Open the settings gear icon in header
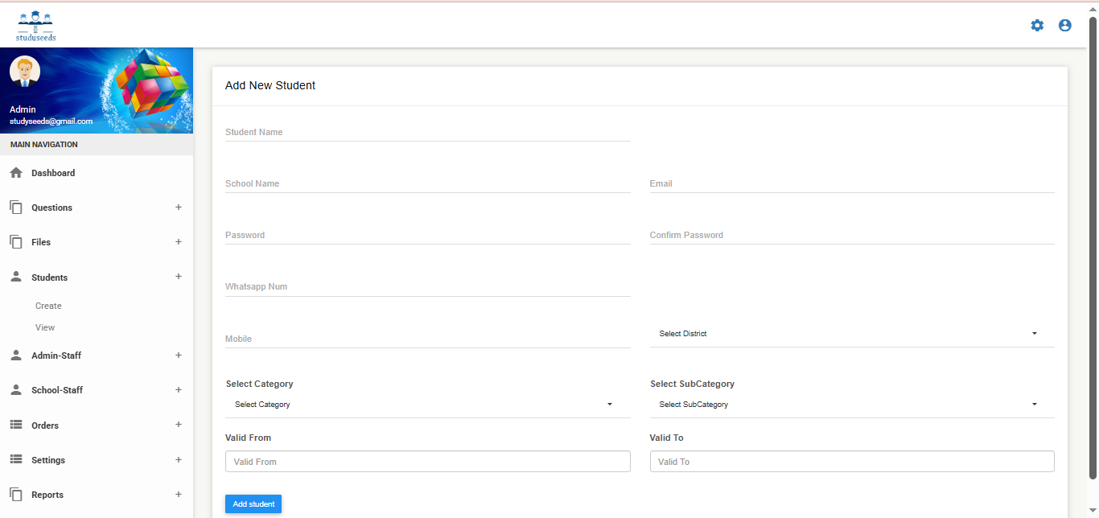 (x=1037, y=26)
